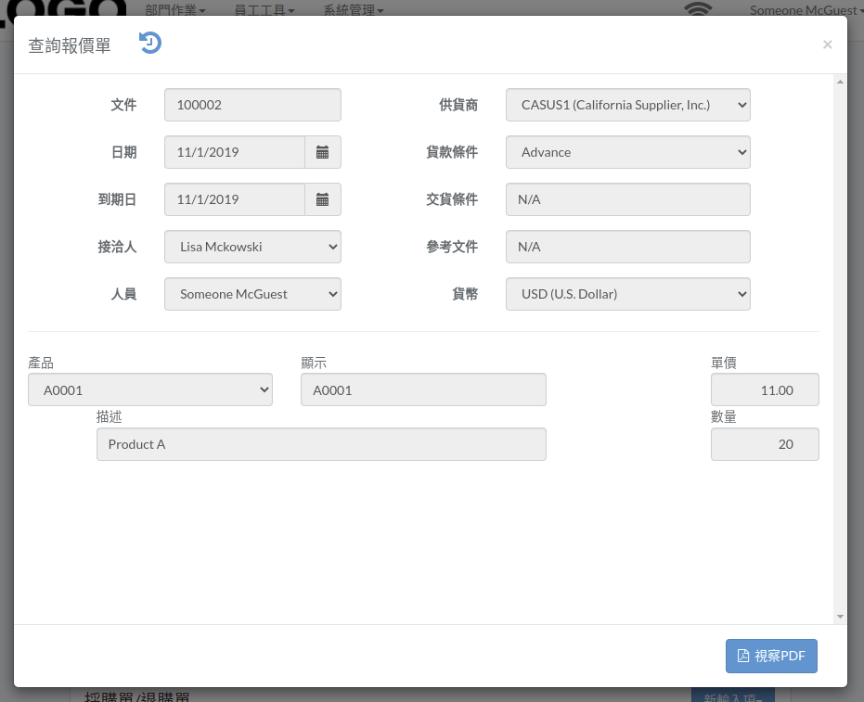Image resolution: width=864 pixels, height=702 pixels.
Task: Click the dialog scrollbar down arrow
Action: pyautogui.click(x=840, y=617)
